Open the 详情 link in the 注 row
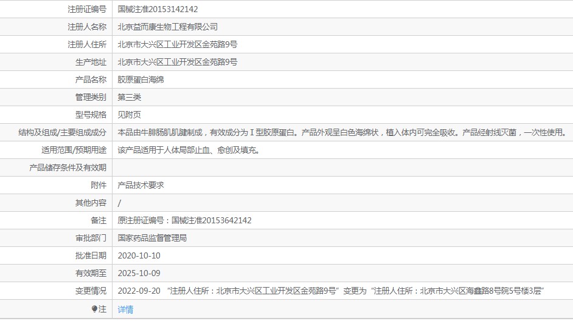Image resolution: width=573 pixels, height=321 pixels. tap(125, 309)
